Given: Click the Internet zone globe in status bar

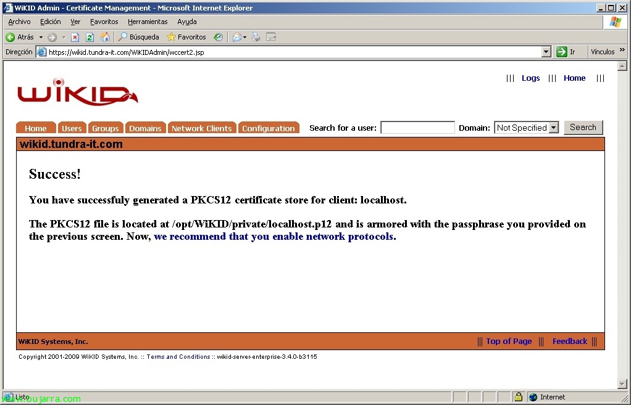Looking at the screenshot, I should coord(533,397).
